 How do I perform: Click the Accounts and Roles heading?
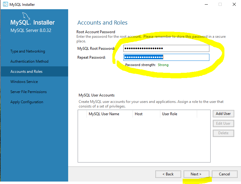[102, 23]
